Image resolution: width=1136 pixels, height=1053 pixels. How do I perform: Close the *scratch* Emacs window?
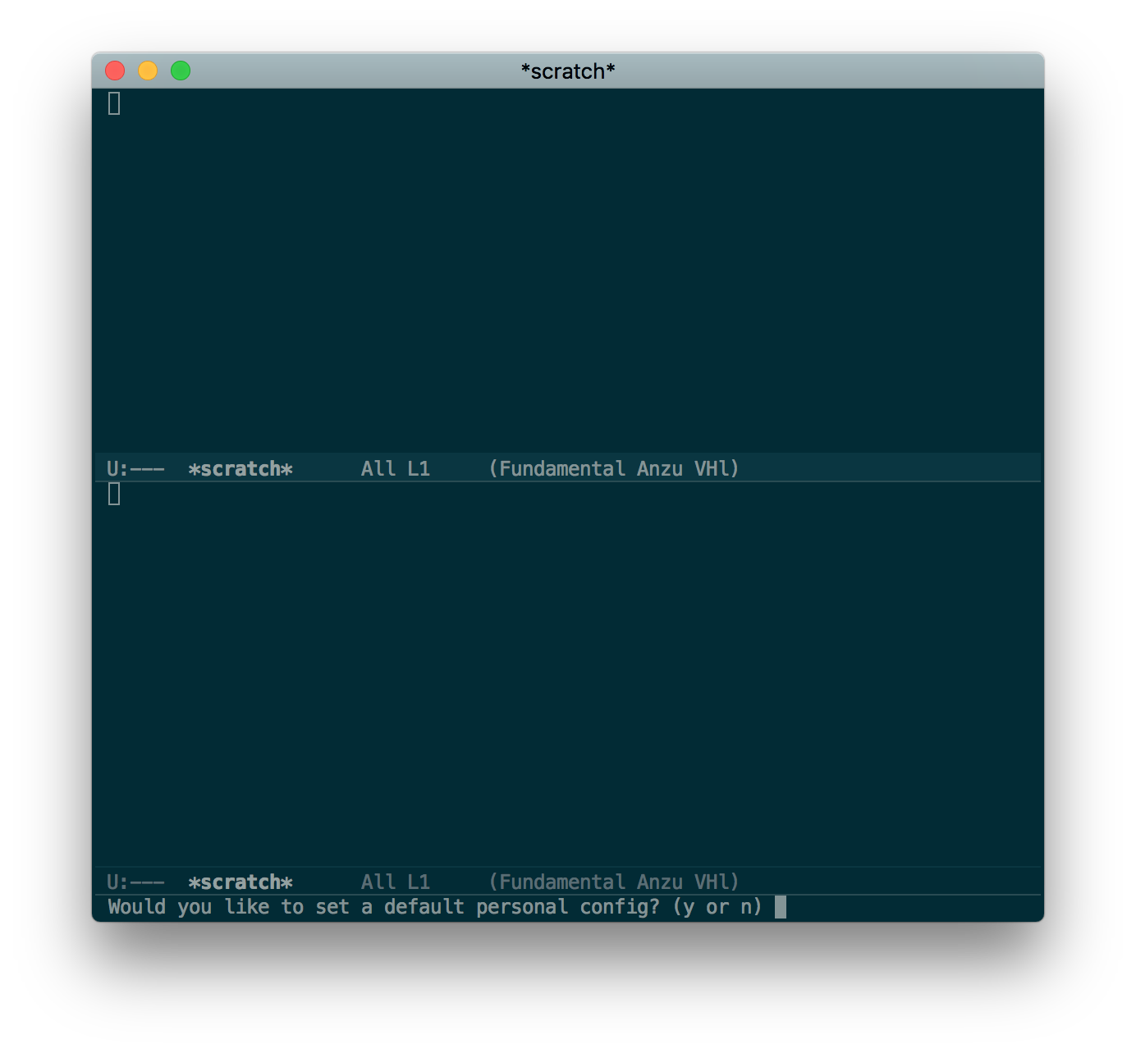point(115,71)
